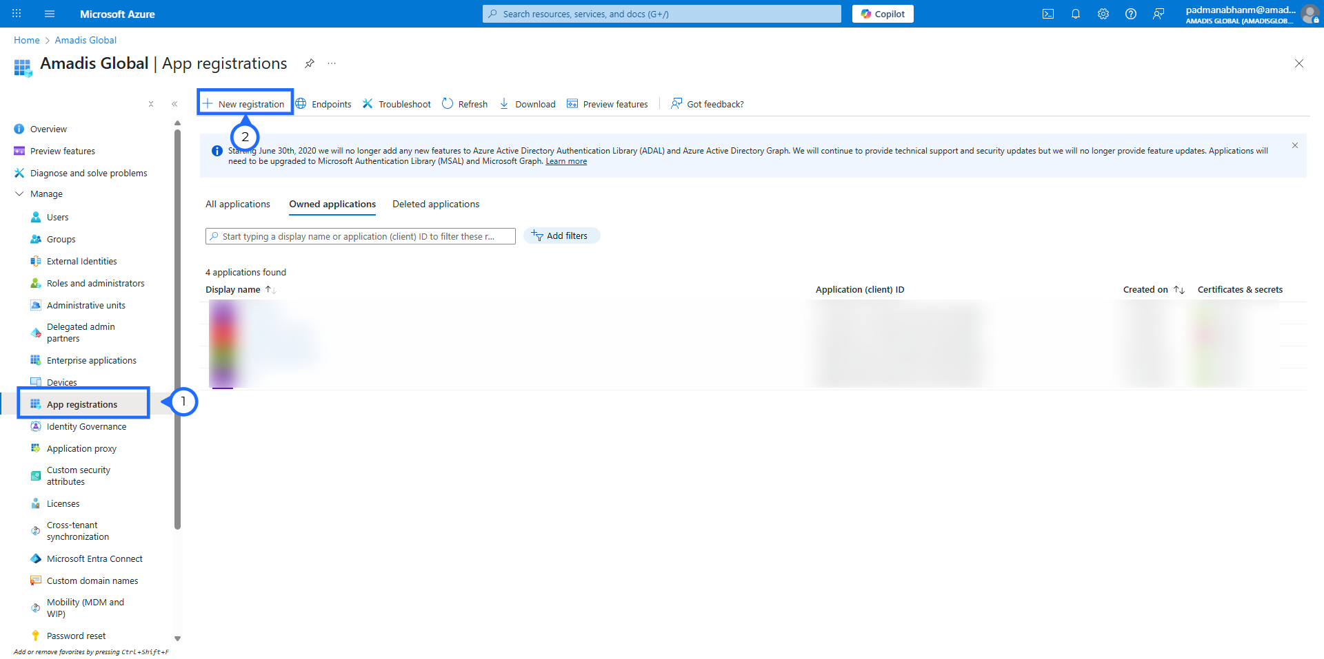Click New registration button
1324x659 pixels.
point(245,104)
